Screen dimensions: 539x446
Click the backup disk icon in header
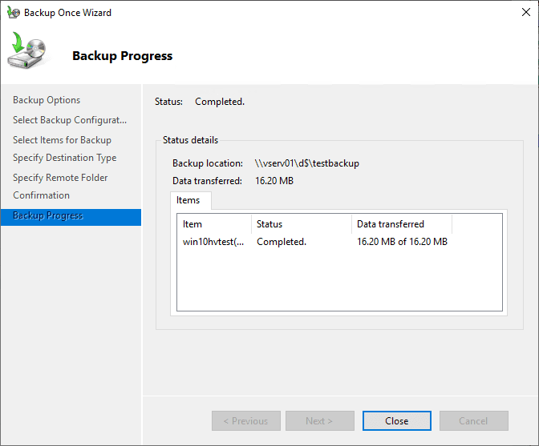pyautogui.click(x=28, y=53)
